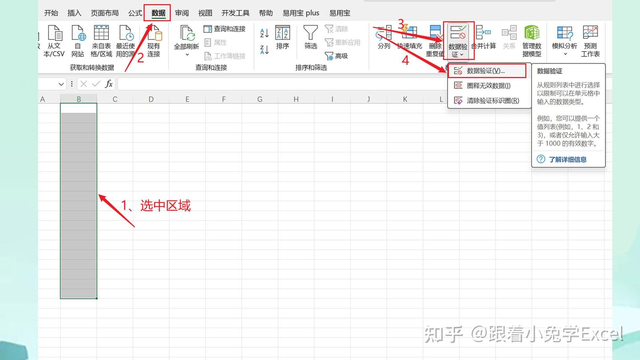
Task: Switch to the 页面布局 tab
Action: (104, 13)
